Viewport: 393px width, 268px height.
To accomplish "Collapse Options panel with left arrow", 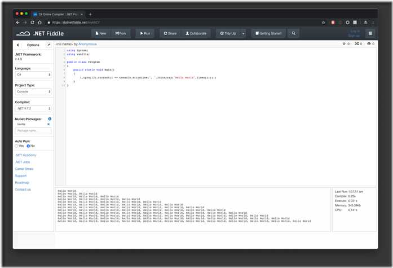I will coord(18,45).
